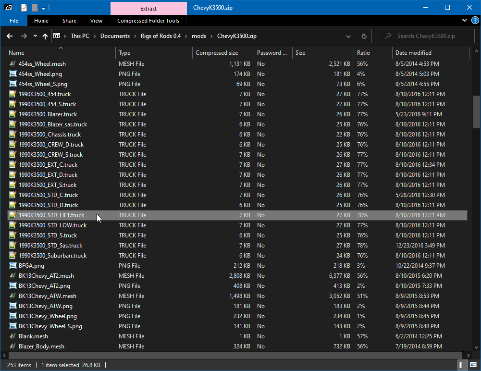Viewport: 481px width, 371px height.
Task: Expand the ribbon with the chevron
Action: pyautogui.click(x=465, y=20)
